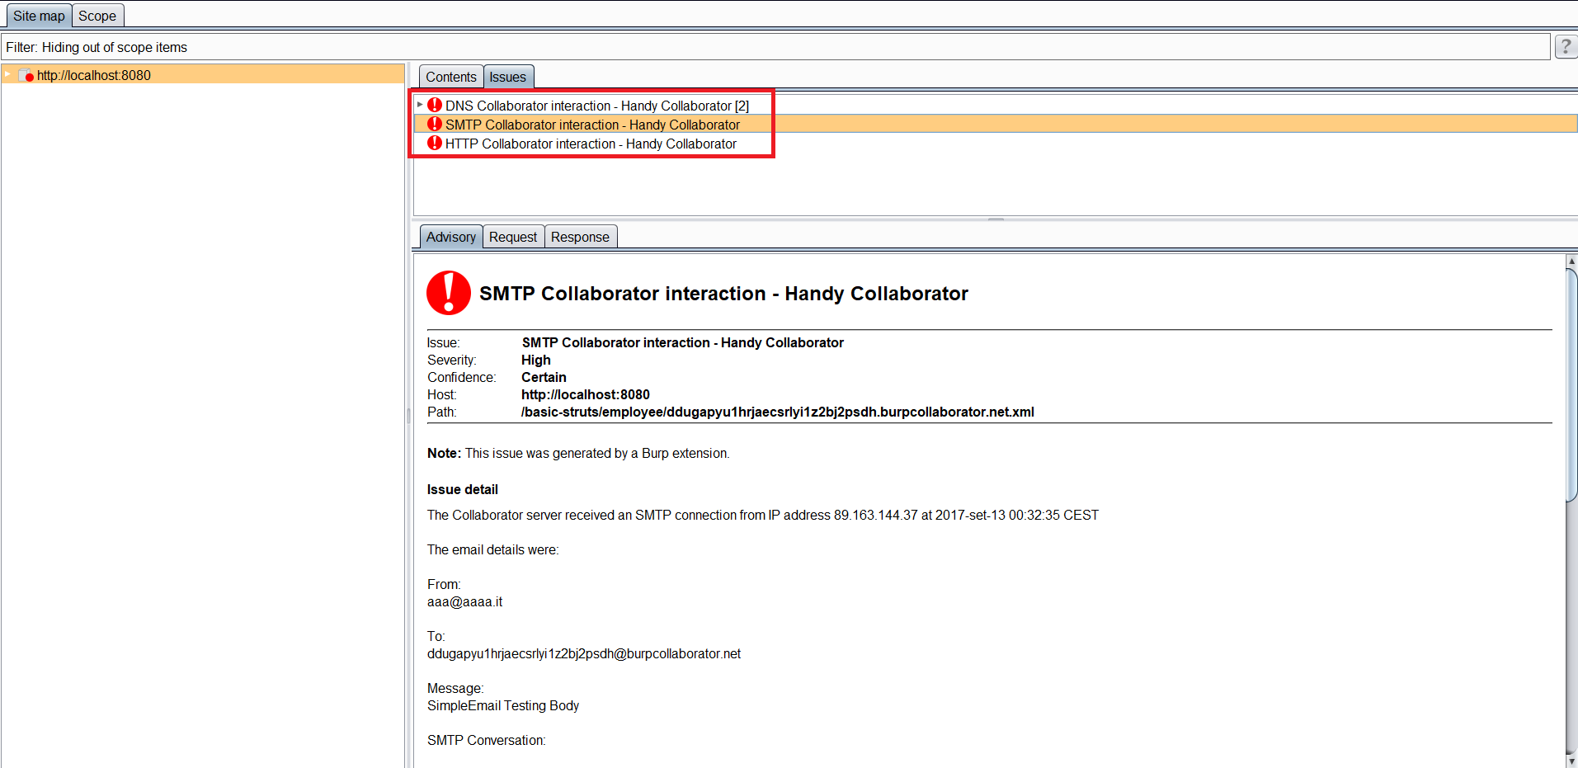
Task: Click the advisory vertical scrollbar thumb
Action: [1571, 384]
